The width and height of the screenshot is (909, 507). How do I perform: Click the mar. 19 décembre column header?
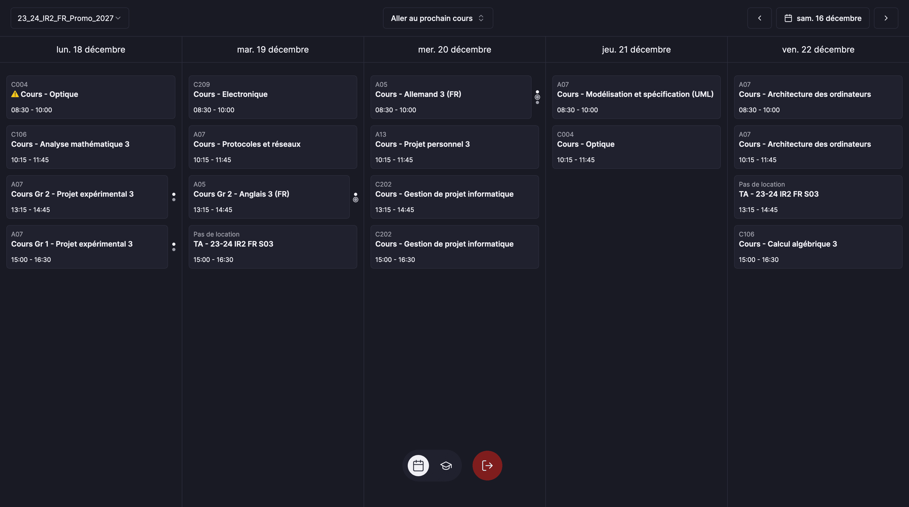pos(273,49)
